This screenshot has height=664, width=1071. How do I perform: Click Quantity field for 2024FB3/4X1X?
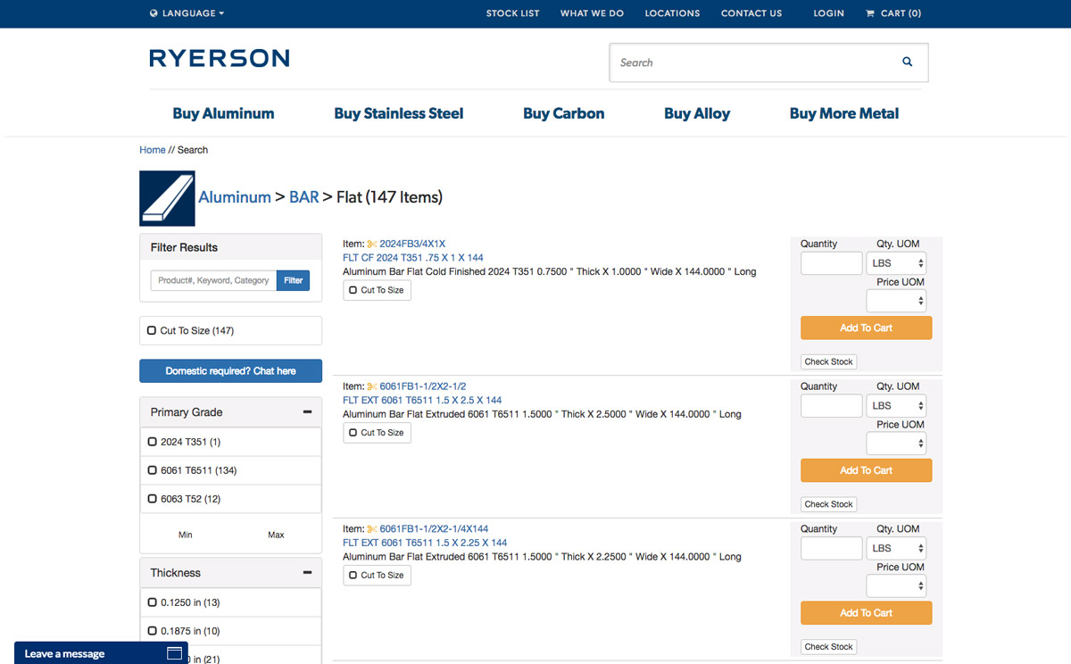831,263
